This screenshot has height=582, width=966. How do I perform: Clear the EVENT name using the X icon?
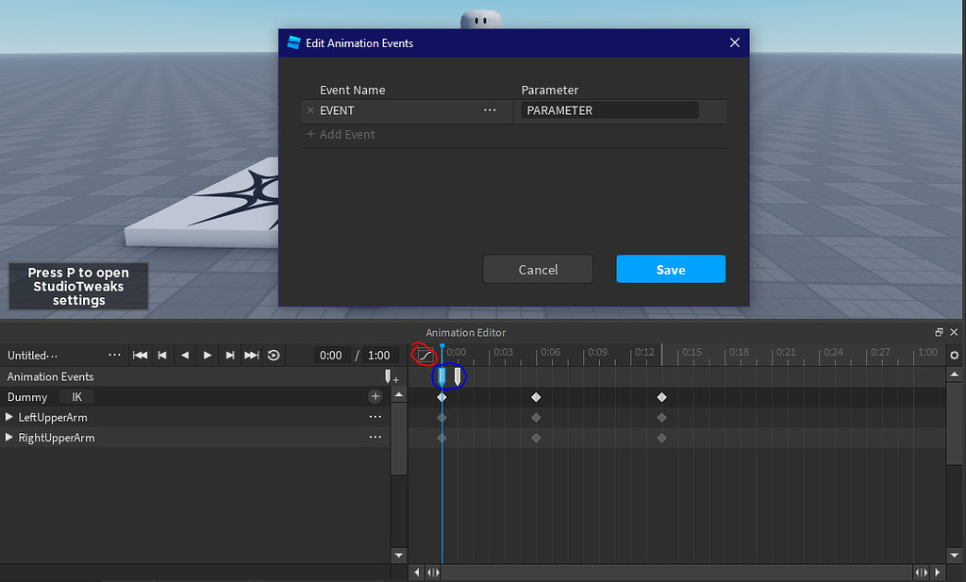click(311, 110)
